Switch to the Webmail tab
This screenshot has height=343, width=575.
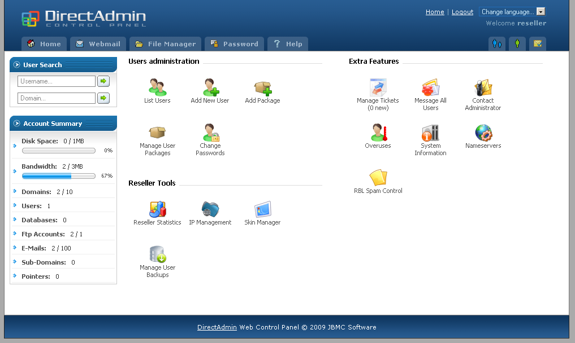pos(98,44)
